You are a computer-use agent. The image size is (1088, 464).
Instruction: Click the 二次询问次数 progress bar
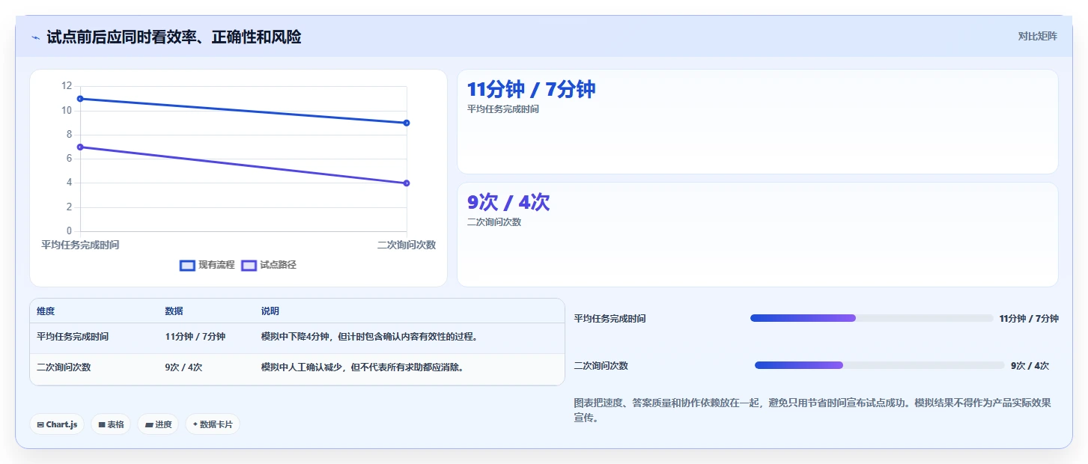[879, 365]
